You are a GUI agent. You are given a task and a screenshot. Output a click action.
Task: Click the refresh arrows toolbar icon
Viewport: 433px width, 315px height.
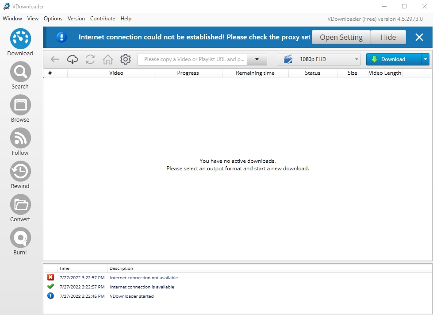pos(90,59)
